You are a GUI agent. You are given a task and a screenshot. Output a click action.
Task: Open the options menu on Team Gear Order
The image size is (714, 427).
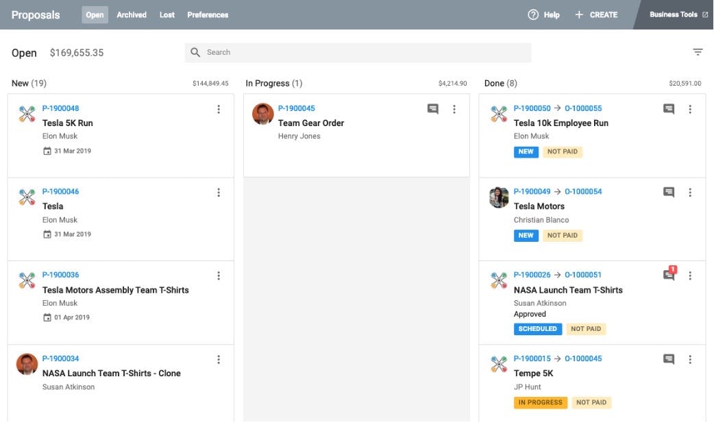point(454,108)
